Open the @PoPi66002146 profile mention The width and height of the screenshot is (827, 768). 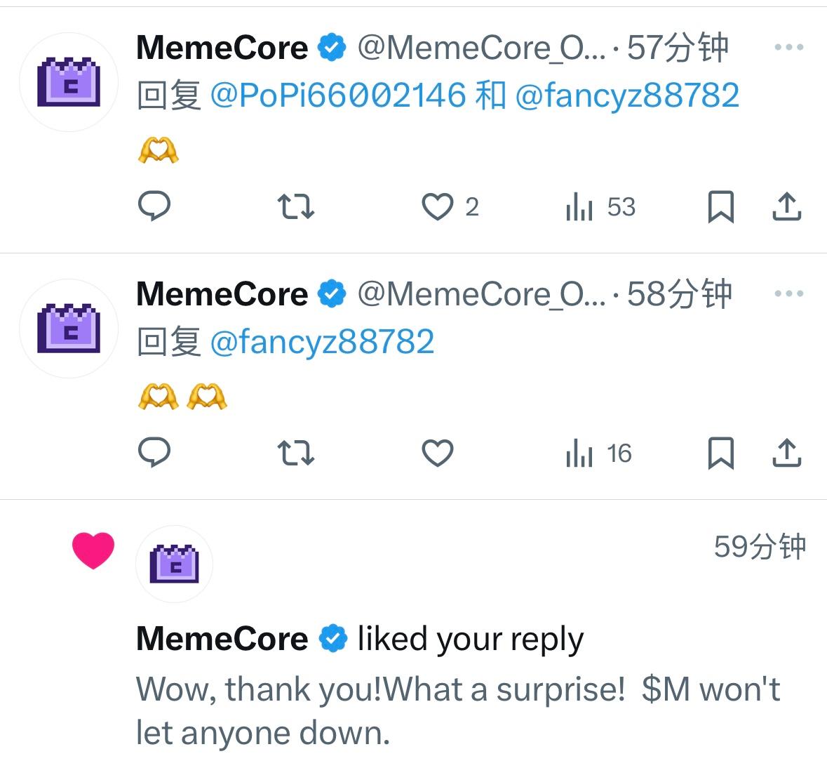click(x=338, y=95)
